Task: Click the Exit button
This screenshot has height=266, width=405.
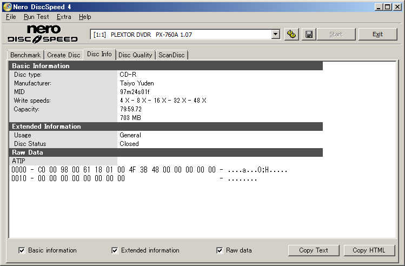Action: (x=377, y=34)
